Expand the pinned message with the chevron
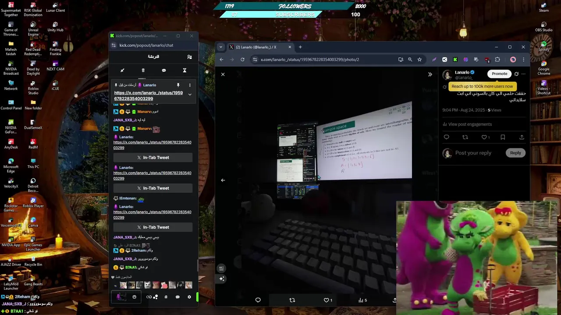The height and width of the screenshot is (315, 561). 190,94
